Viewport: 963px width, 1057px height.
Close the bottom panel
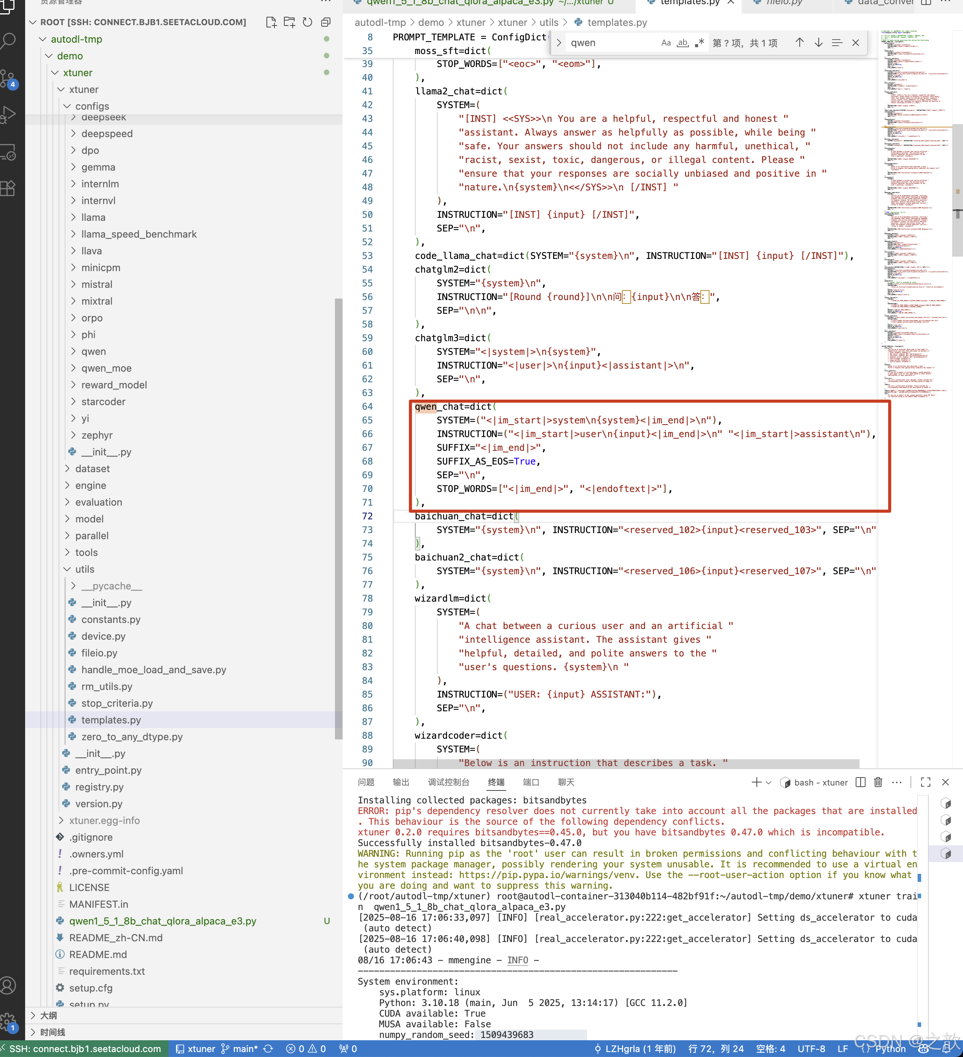coord(945,782)
